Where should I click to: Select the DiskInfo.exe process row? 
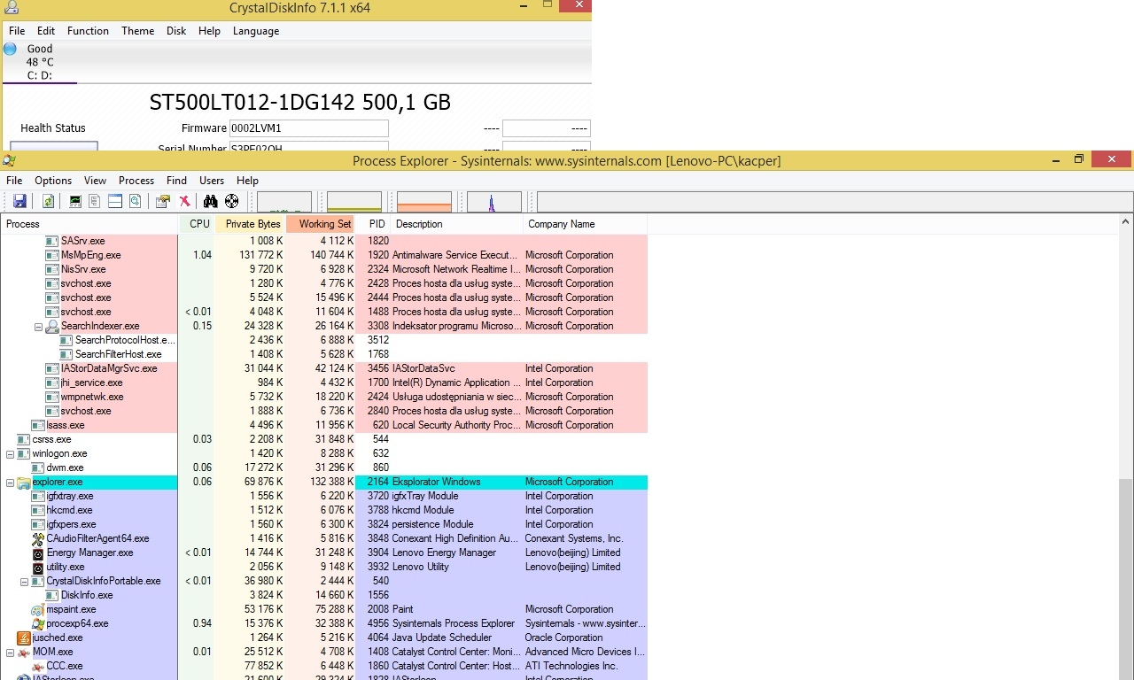click(x=324, y=595)
